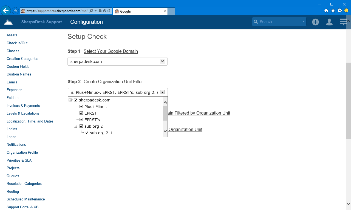Click the add (plus) icon in the top bar
The image size is (351, 210).
[315, 21]
